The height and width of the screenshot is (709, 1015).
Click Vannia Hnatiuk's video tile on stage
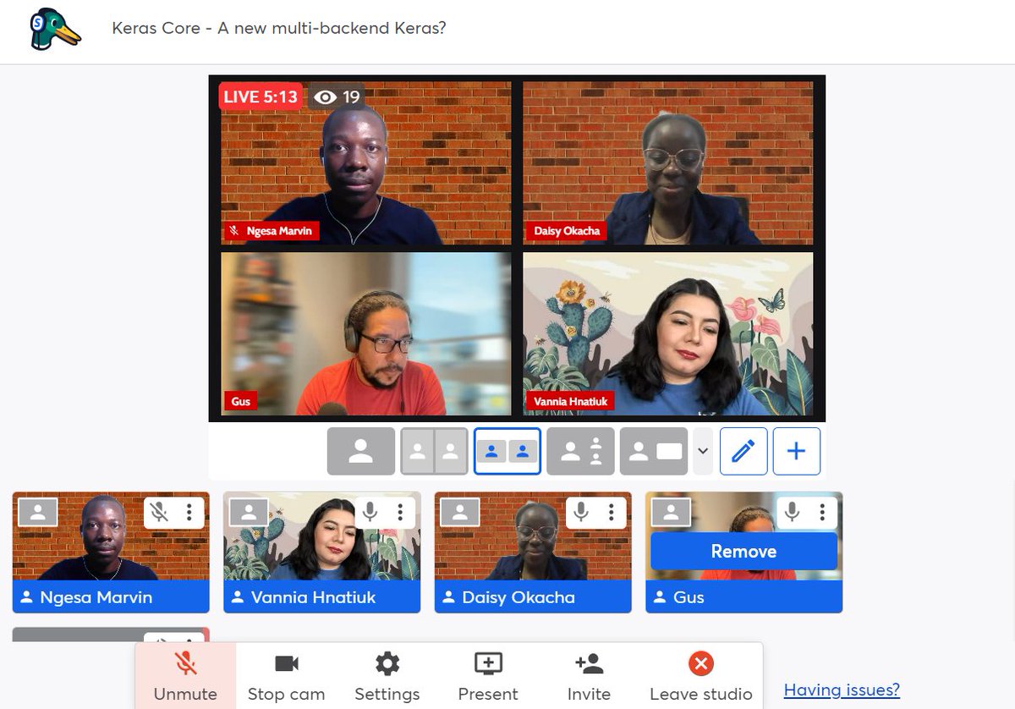(668, 333)
